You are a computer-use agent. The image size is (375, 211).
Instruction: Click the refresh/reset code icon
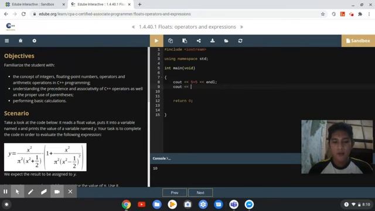(x=240, y=40)
